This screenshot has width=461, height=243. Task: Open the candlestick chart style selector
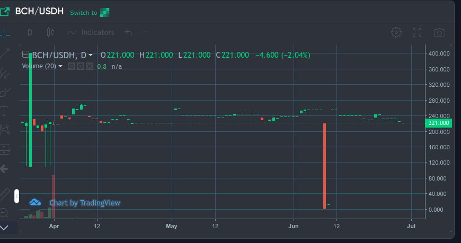[x=50, y=32]
